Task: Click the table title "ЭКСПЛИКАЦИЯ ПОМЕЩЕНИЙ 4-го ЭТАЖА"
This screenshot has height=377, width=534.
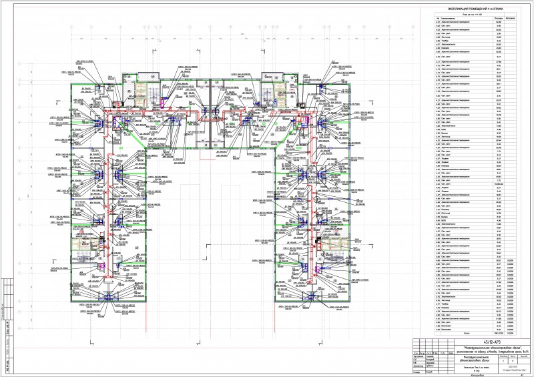Action: point(475,9)
